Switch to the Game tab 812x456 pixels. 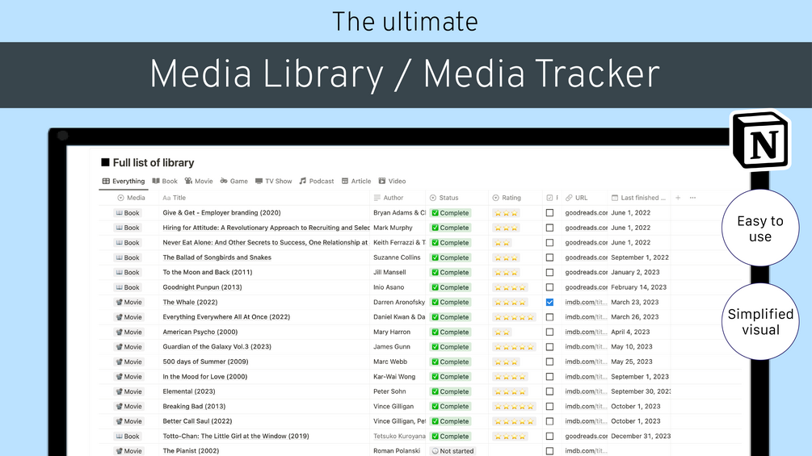[234, 181]
